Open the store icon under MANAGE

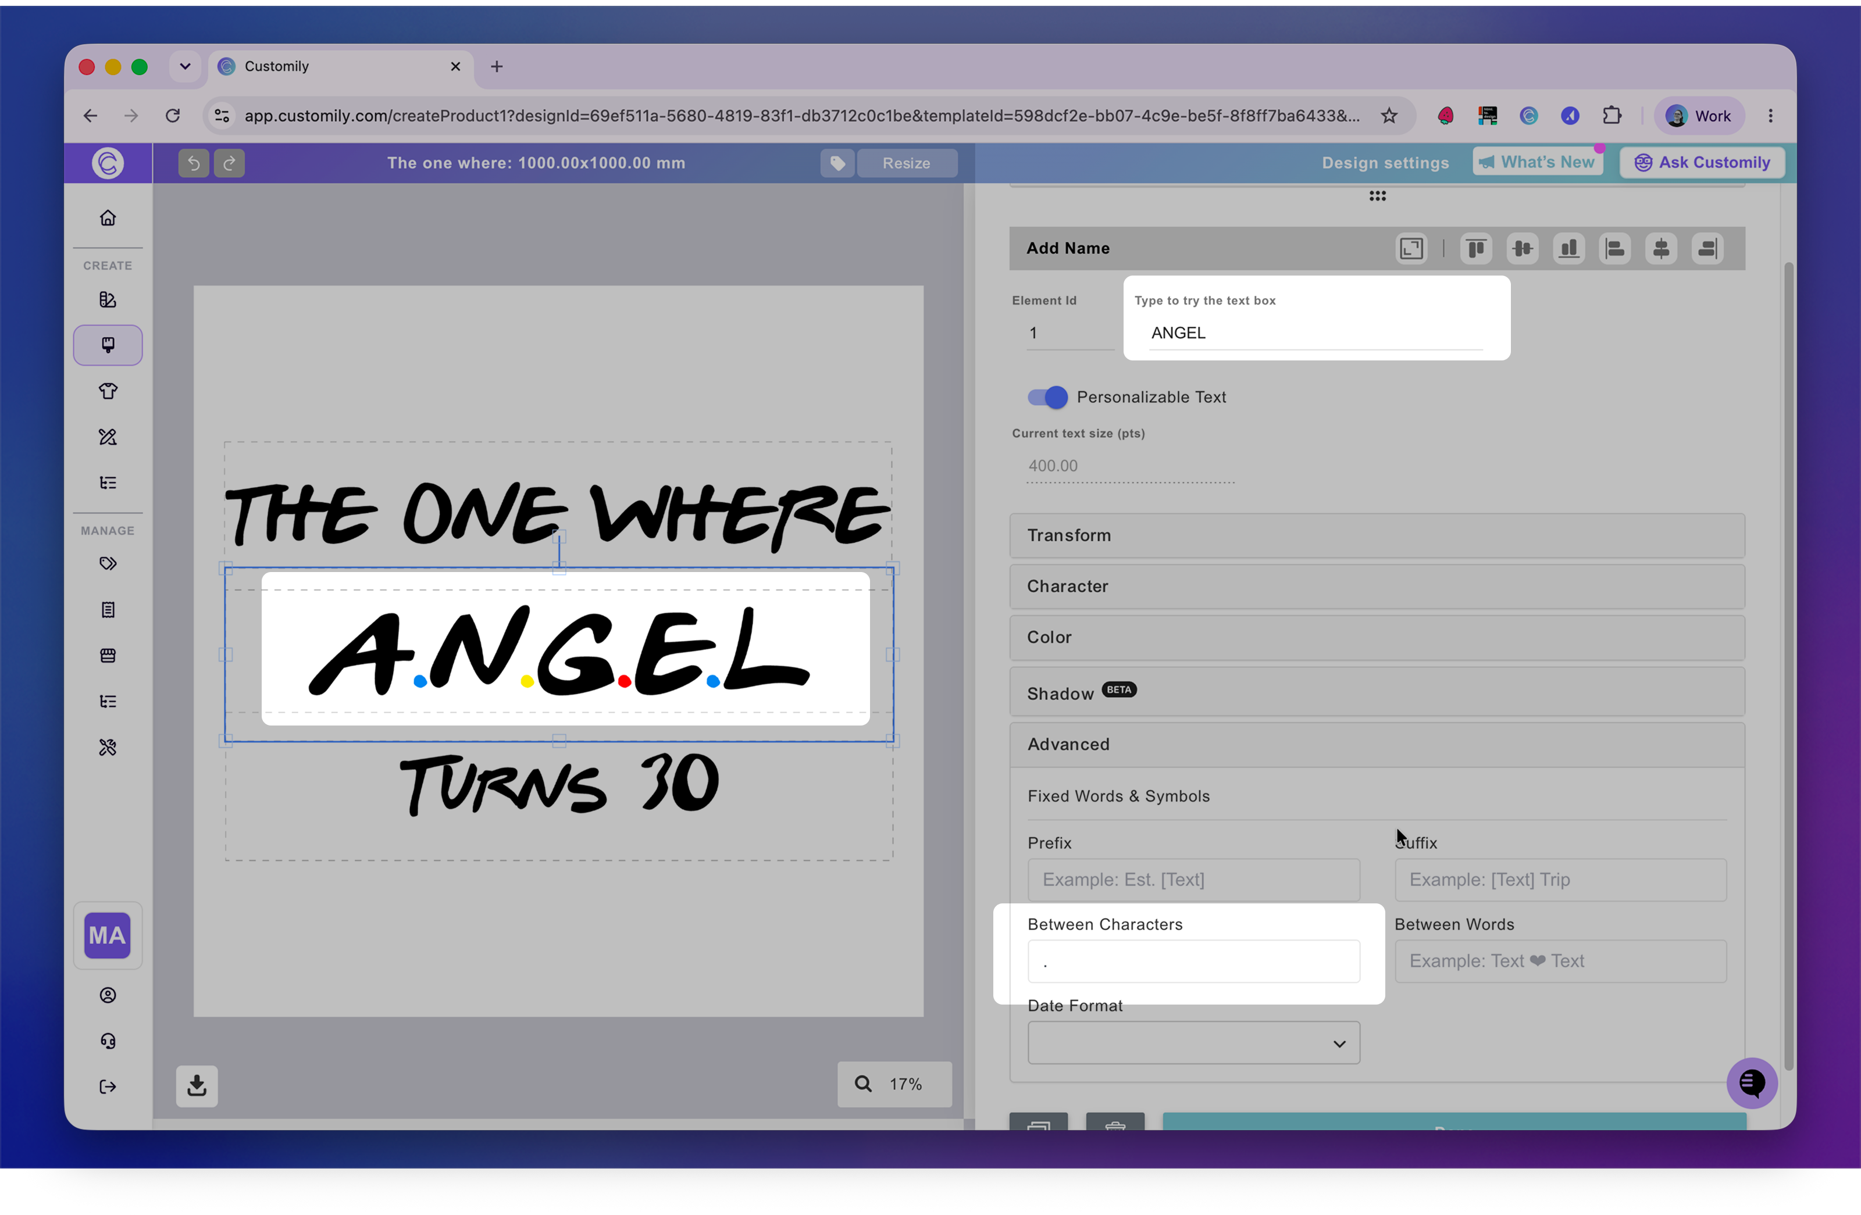click(x=108, y=655)
